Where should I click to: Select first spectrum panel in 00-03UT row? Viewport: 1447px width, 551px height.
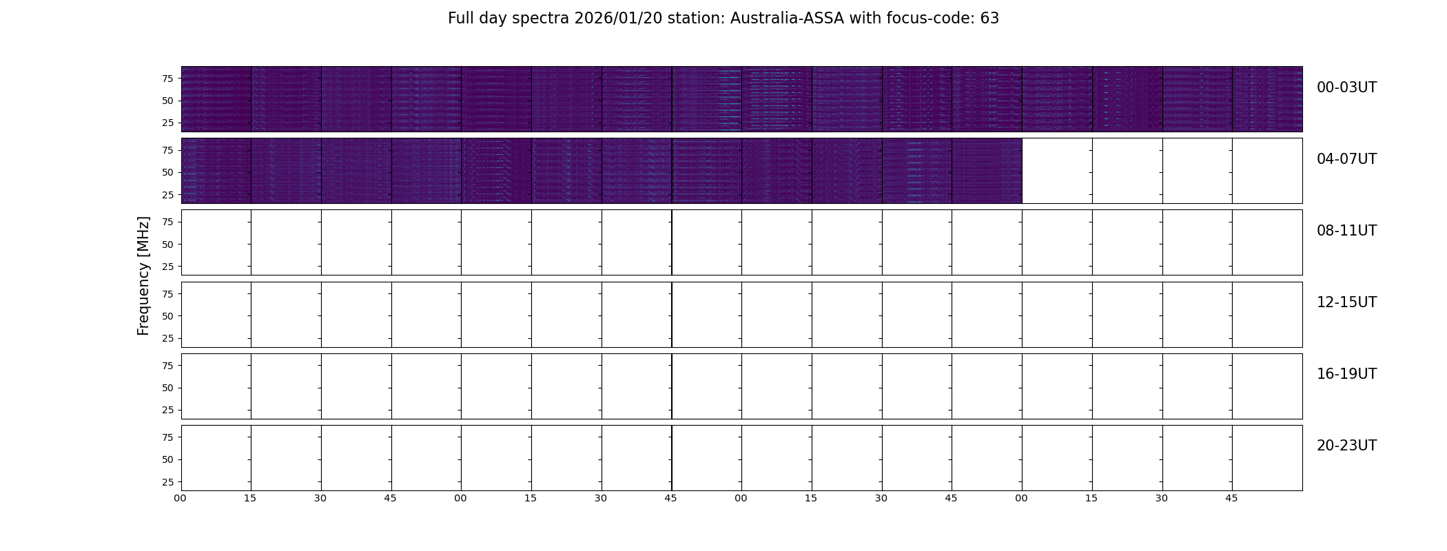[216, 99]
